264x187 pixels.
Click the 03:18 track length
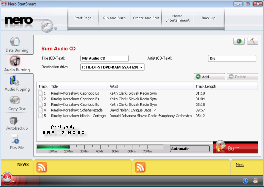(x=200, y=104)
